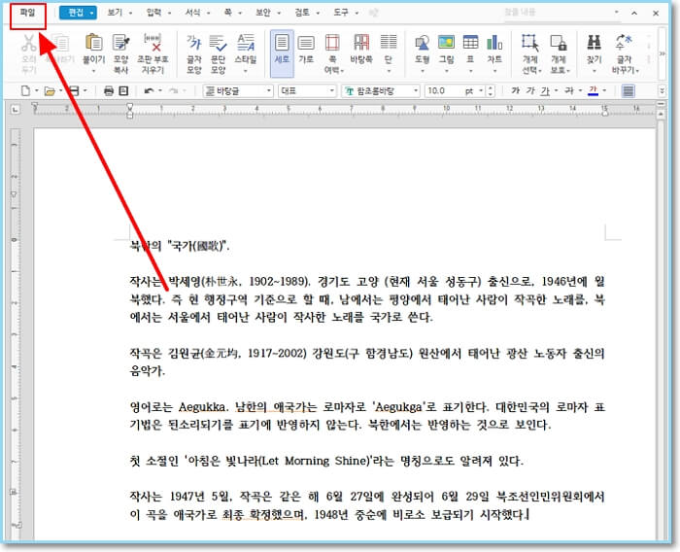Click the 그림 (Picture) icon
Screen dimensions: 680x552
pyautogui.click(x=446, y=42)
